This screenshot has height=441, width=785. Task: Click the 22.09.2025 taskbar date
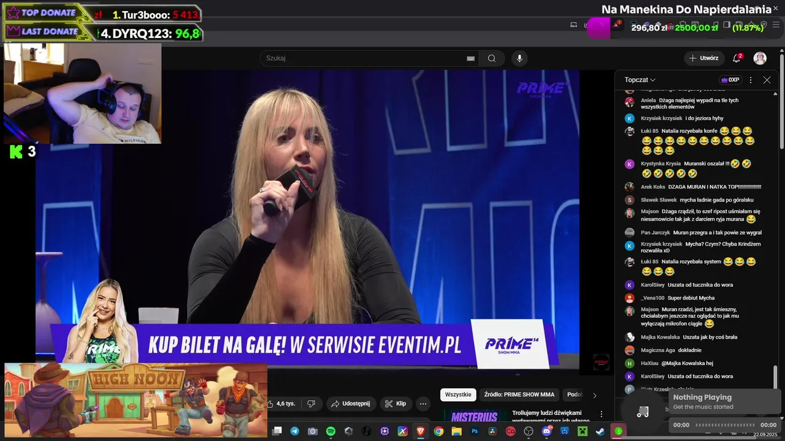(766, 434)
